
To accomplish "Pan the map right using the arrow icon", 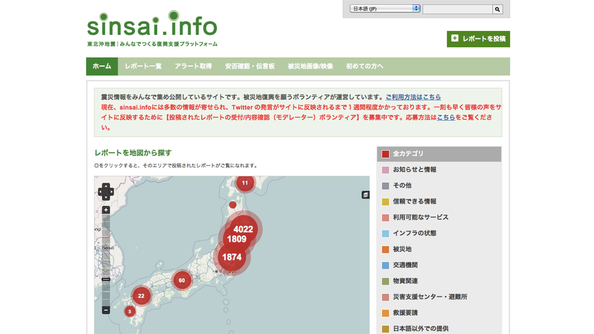I will [111, 192].
